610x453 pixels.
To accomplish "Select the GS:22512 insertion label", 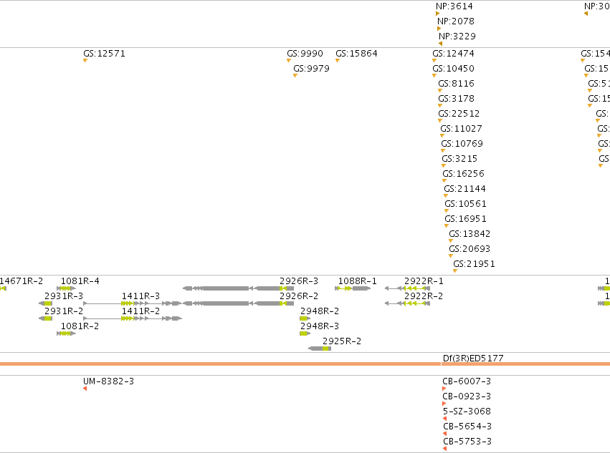I will click(x=459, y=114).
